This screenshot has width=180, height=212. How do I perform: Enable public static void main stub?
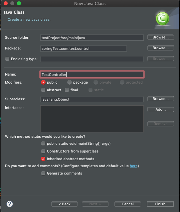tap(43, 143)
